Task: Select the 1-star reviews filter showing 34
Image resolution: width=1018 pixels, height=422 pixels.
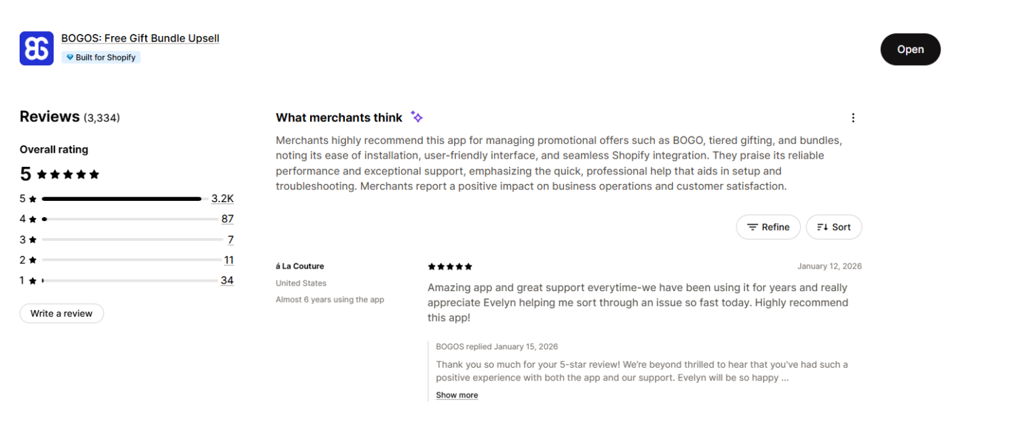Action: pyautogui.click(x=227, y=280)
